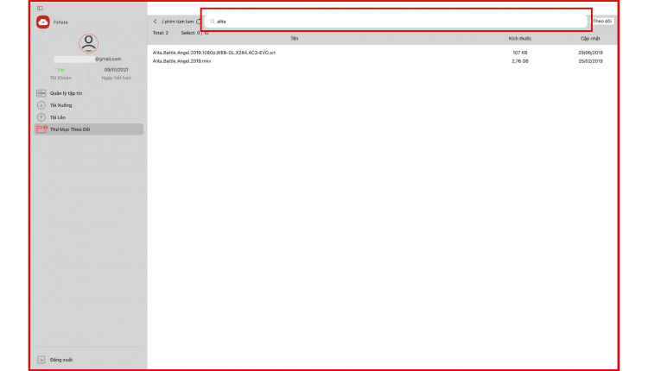
Task: Click the Fshare app name label
Action: [60, 22]
